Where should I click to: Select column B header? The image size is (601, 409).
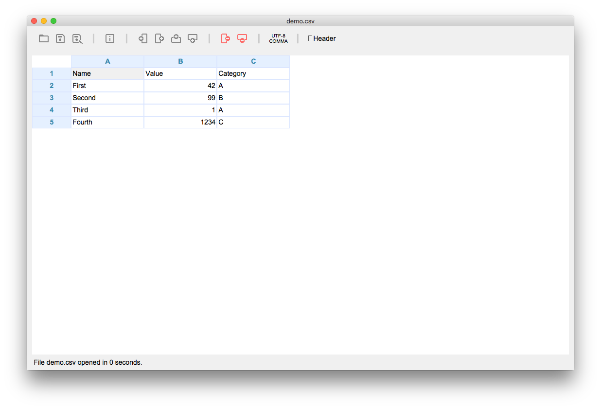pyautogui.click(x=180, y=61)
